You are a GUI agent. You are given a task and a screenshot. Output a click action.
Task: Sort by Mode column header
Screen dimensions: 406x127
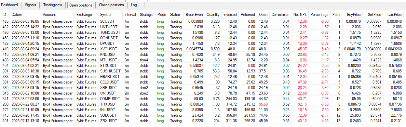coord(162,15)
